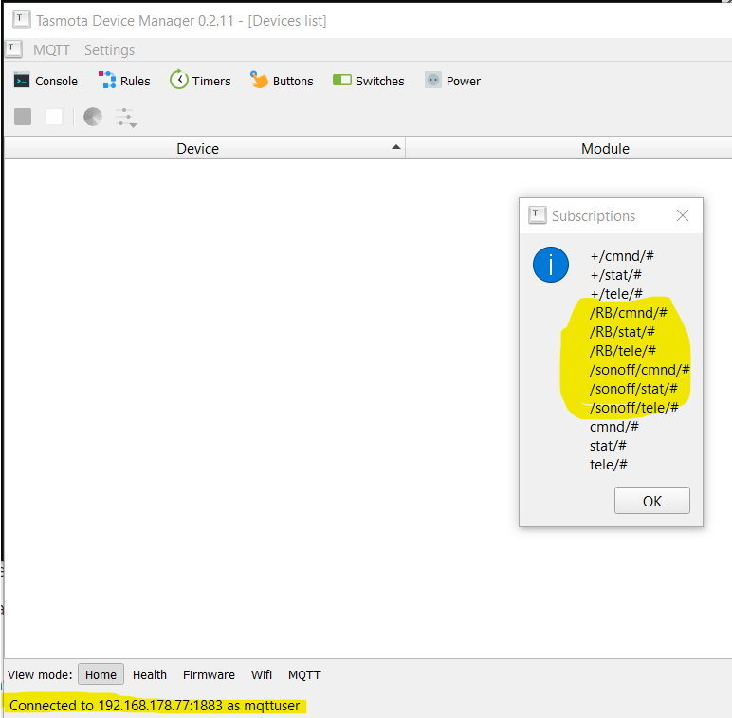
Task: Click the 'View mode:' label
Action: pyautogui.click(x=40, y=674)
